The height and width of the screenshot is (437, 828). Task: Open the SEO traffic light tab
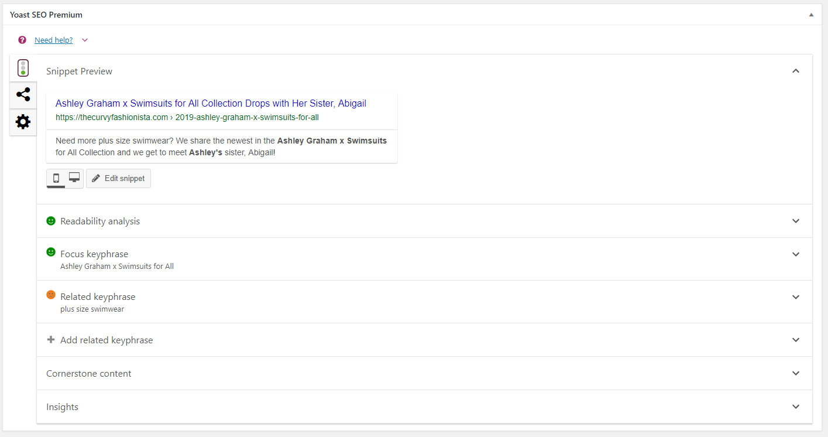(x=23, y=68)
